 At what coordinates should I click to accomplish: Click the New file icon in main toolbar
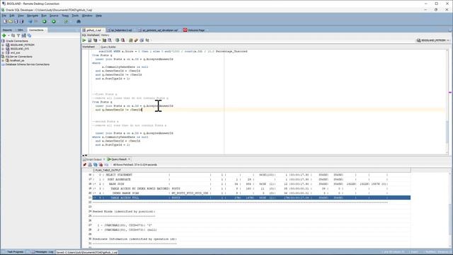point(5,21)
